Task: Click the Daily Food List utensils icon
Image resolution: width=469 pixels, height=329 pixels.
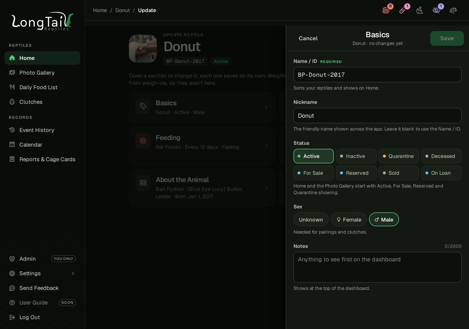Action: point(12,87)
